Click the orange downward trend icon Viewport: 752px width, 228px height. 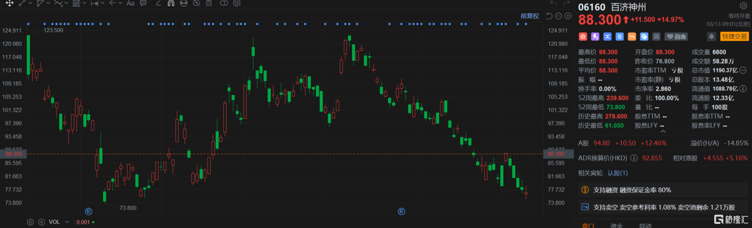(632, 37)
